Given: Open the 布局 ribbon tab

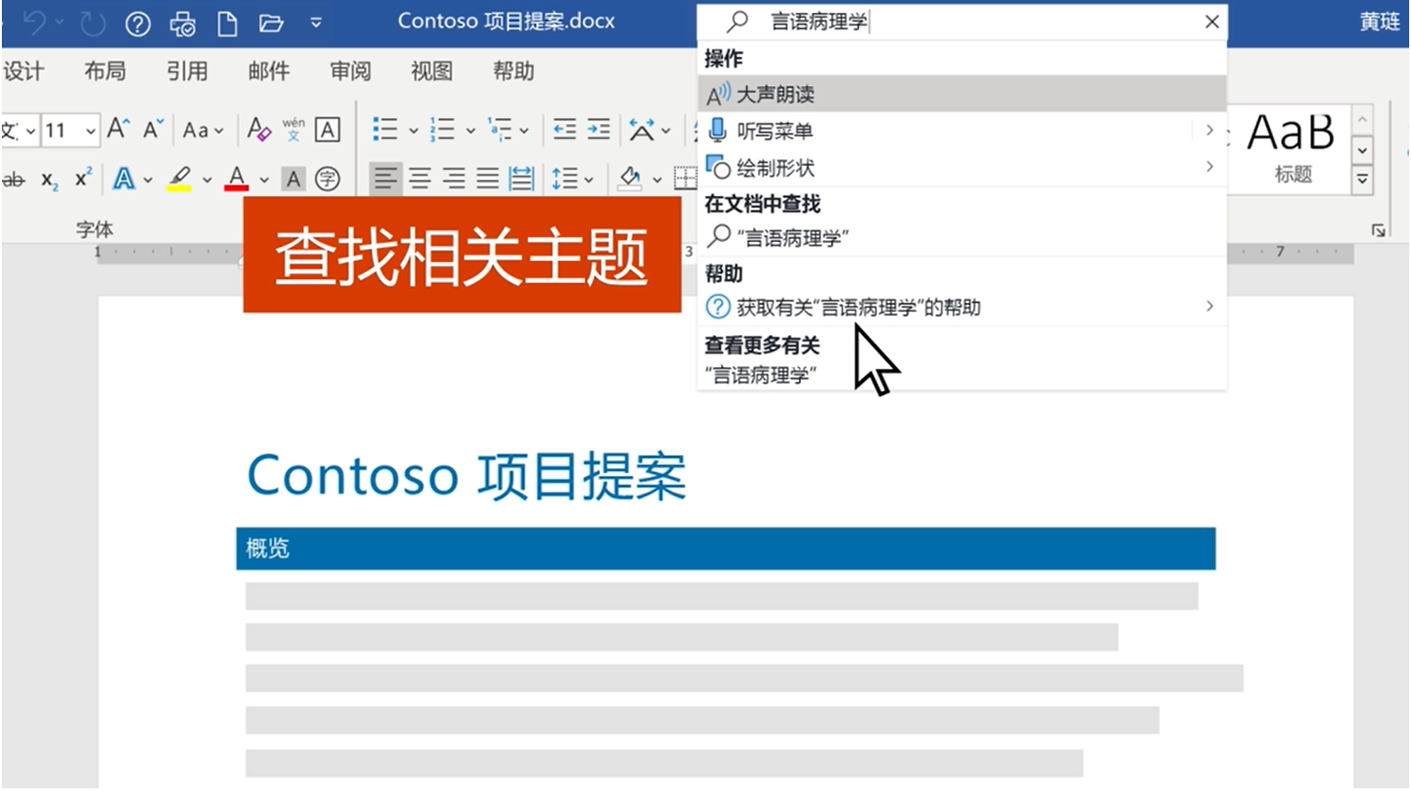Looking at the screenshot, I should (x=104, y=71).
